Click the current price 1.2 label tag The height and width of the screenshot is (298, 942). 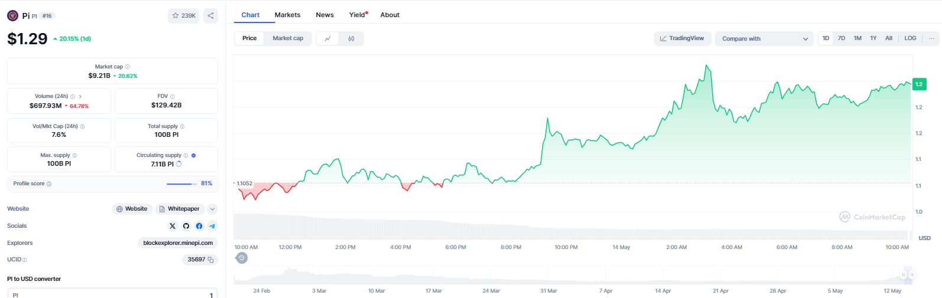point(919,84)
